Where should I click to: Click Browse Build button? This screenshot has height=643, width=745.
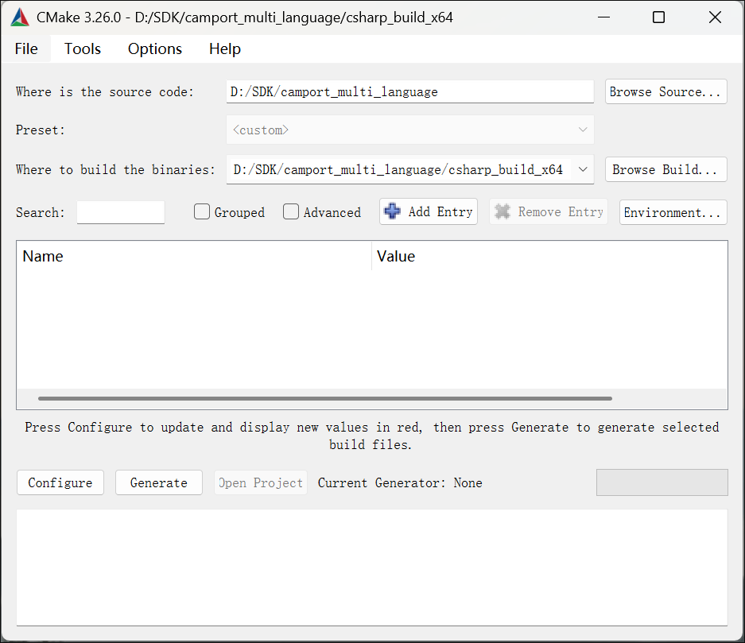(x=665, y=169)
